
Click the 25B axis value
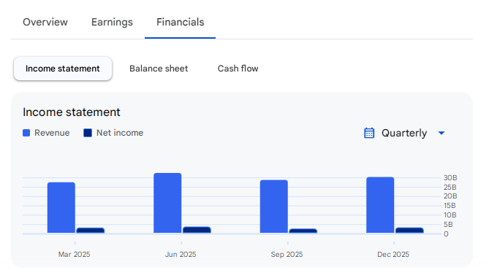[x=450, y=187]
